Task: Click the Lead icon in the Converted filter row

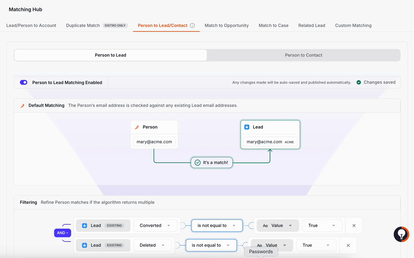Action: (85, 225)
